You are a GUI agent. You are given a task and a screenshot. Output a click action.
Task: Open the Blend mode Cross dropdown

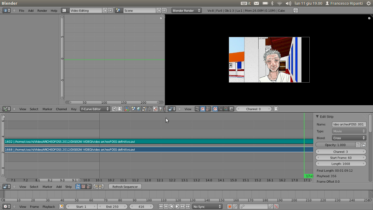349,138
